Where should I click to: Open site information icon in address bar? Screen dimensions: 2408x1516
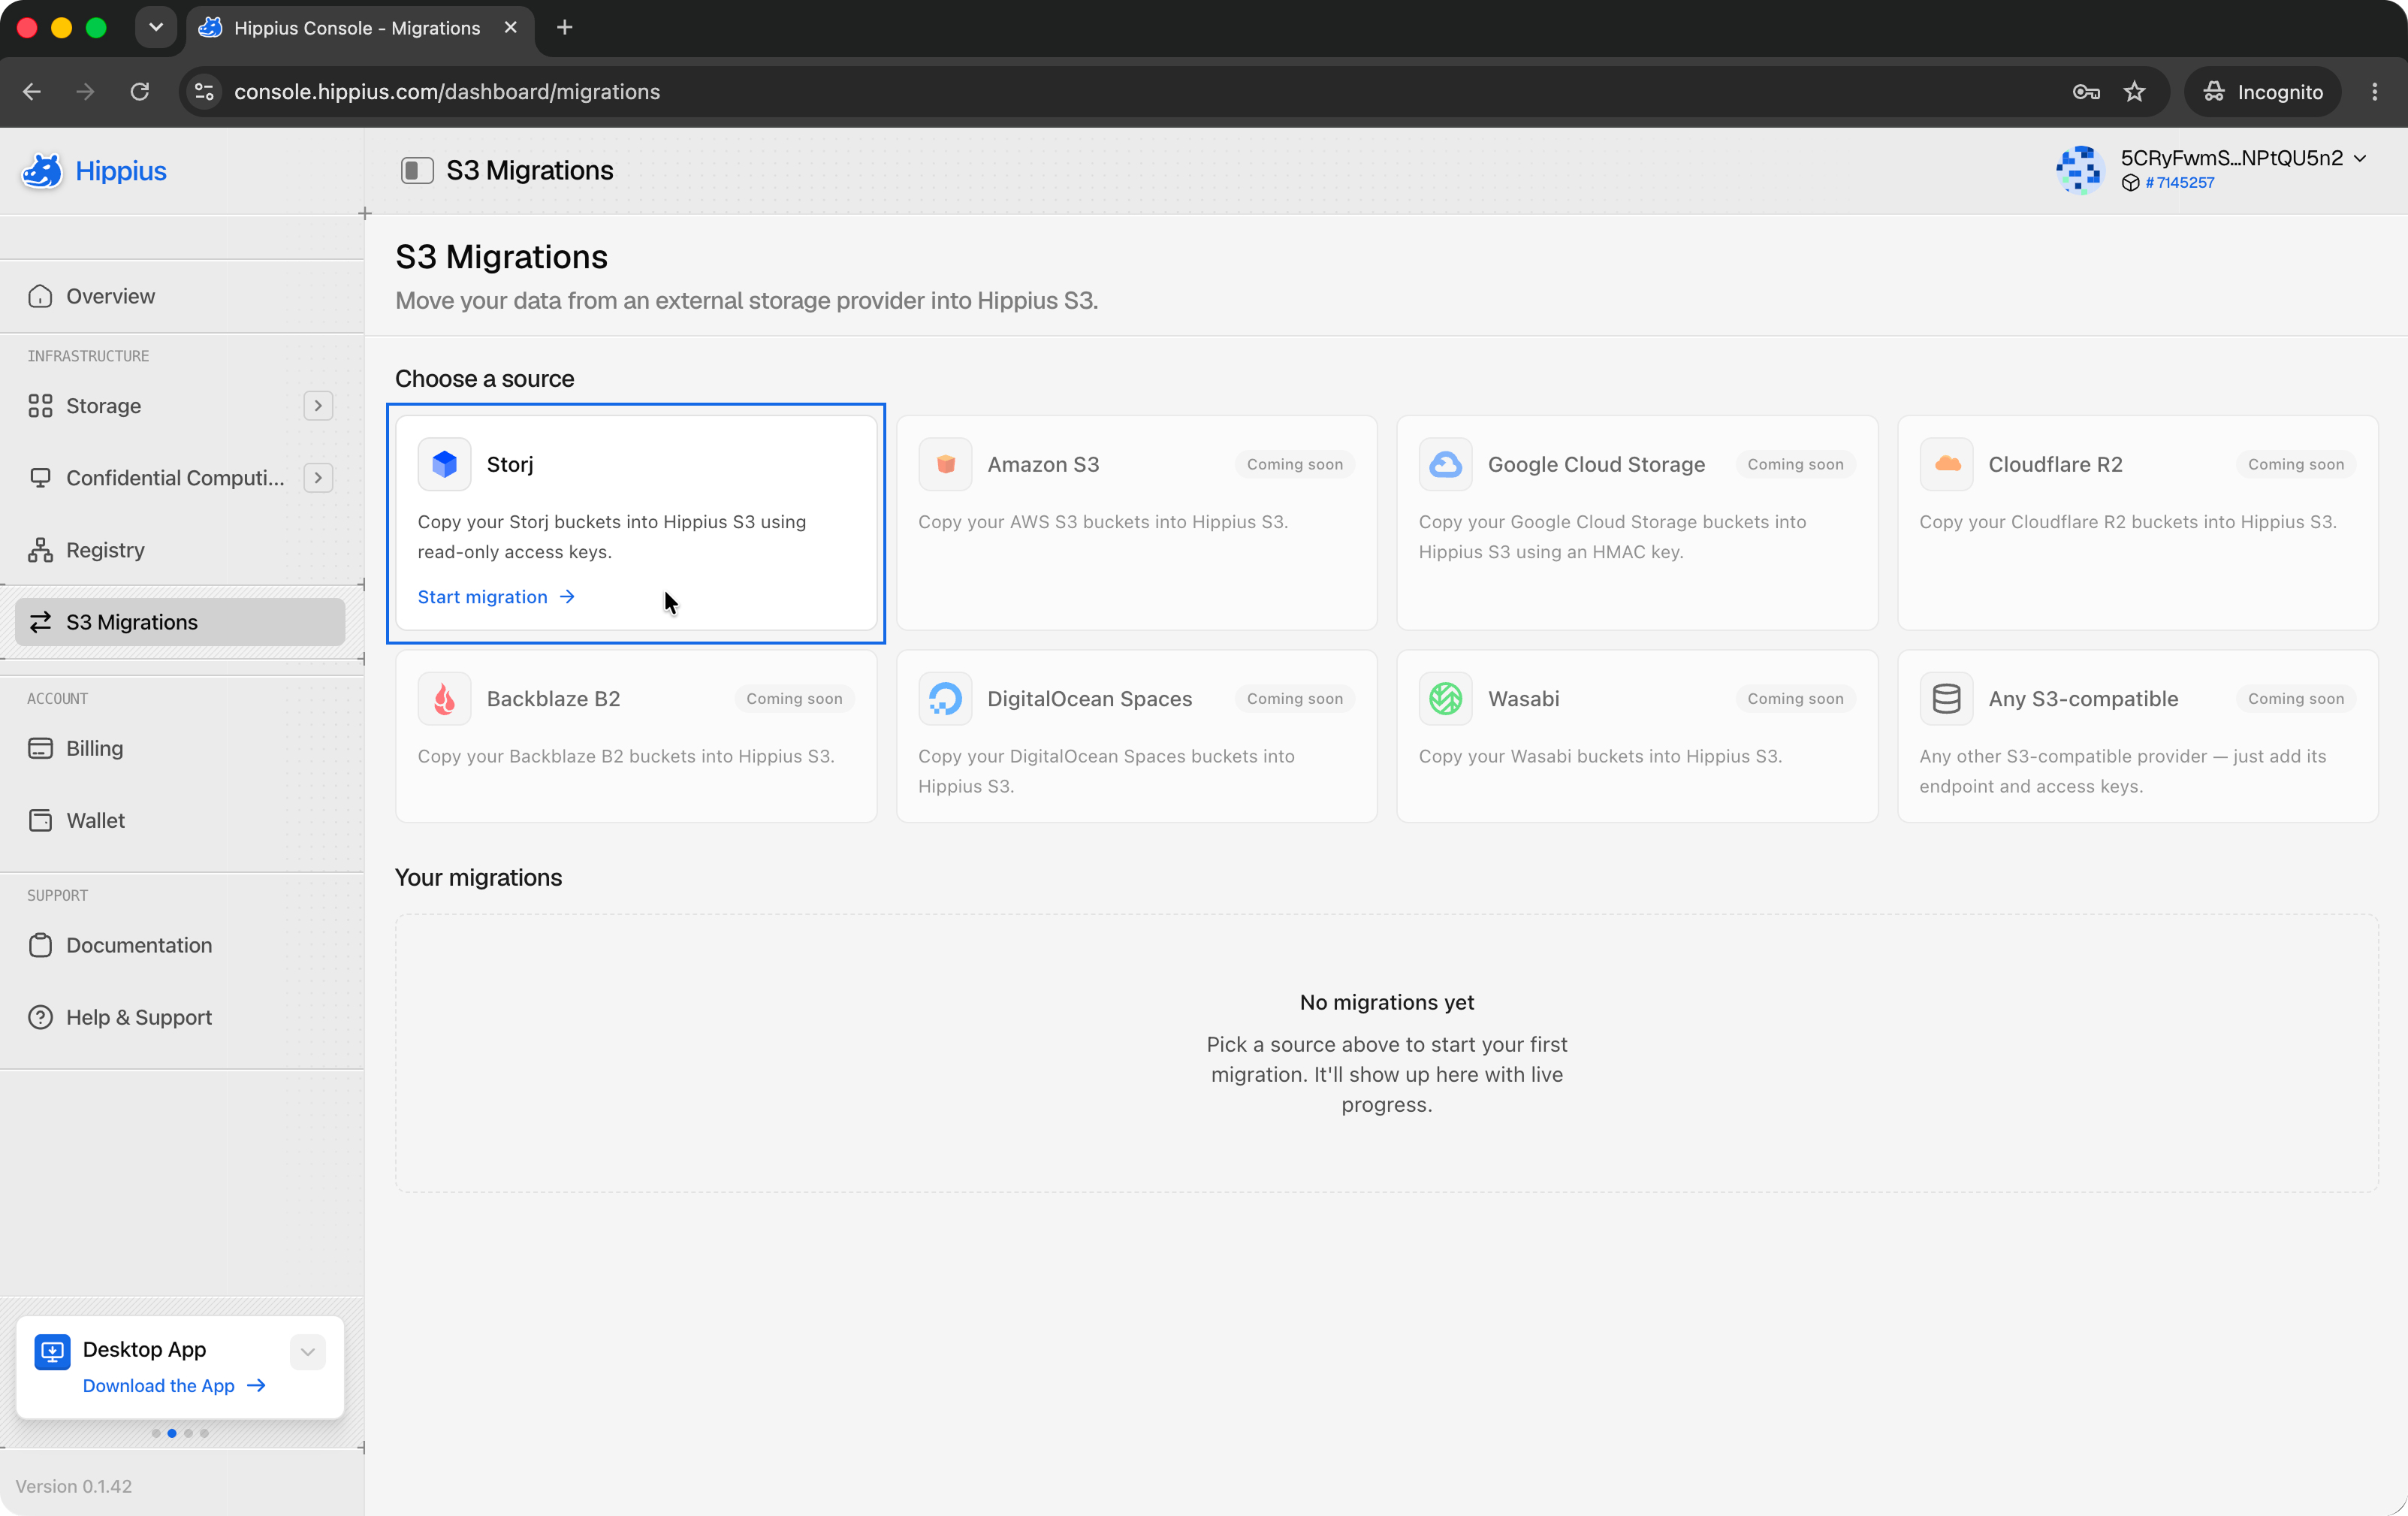204,92
